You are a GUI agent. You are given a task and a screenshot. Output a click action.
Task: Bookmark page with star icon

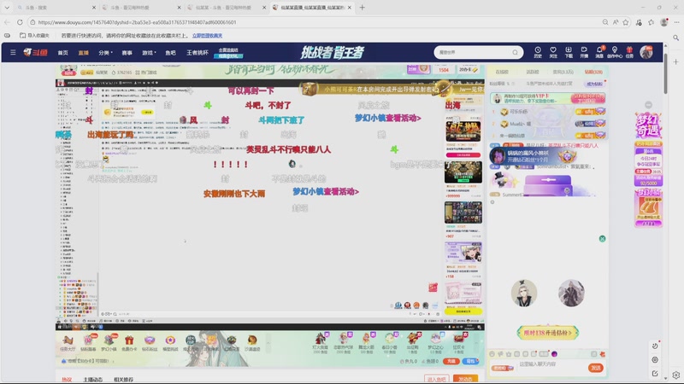[x=626, y=22]
